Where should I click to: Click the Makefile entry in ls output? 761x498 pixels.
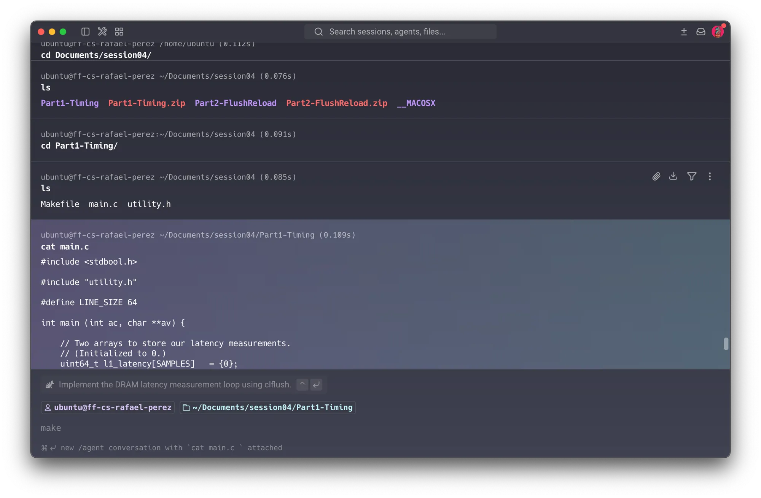pyautogui.click(x=60, y=204)
